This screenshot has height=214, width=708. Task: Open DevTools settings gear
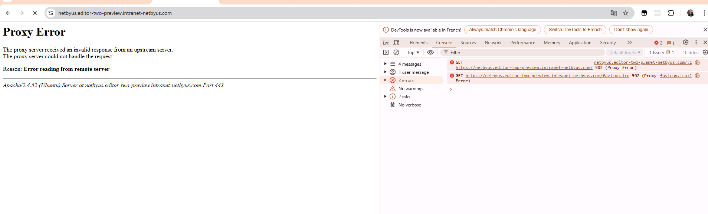click(686, 43)
